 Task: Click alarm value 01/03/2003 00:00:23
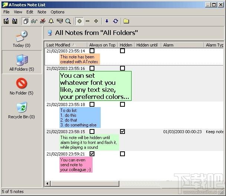click(x=183, y=132)
